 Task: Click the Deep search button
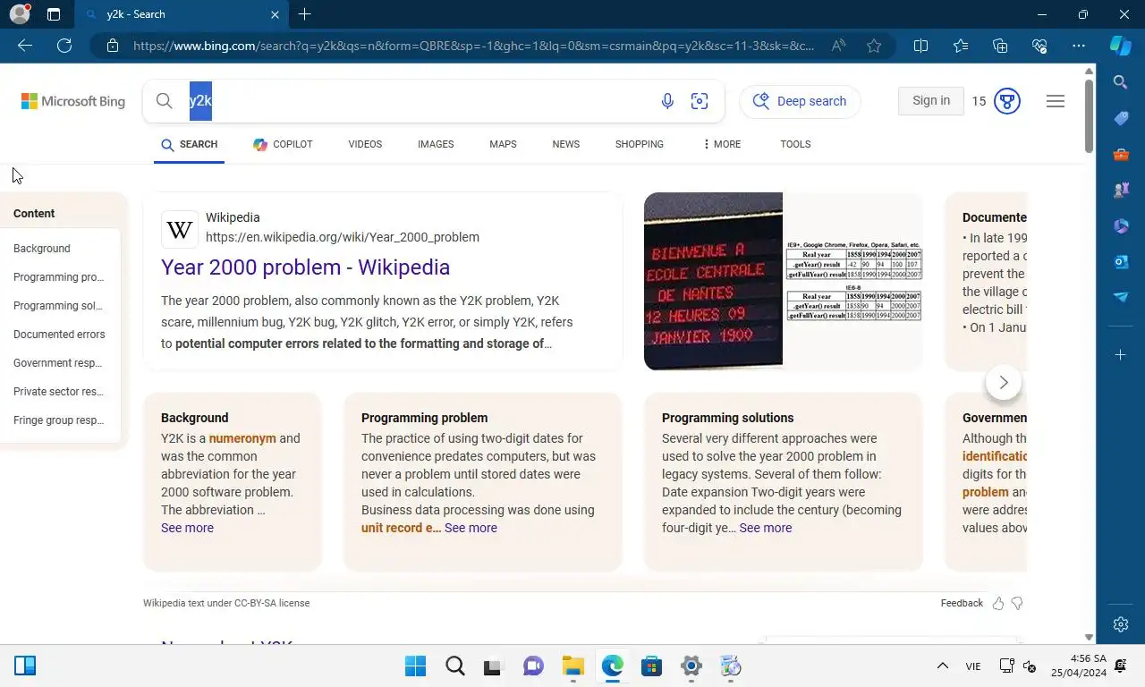(x=800, y=101)
